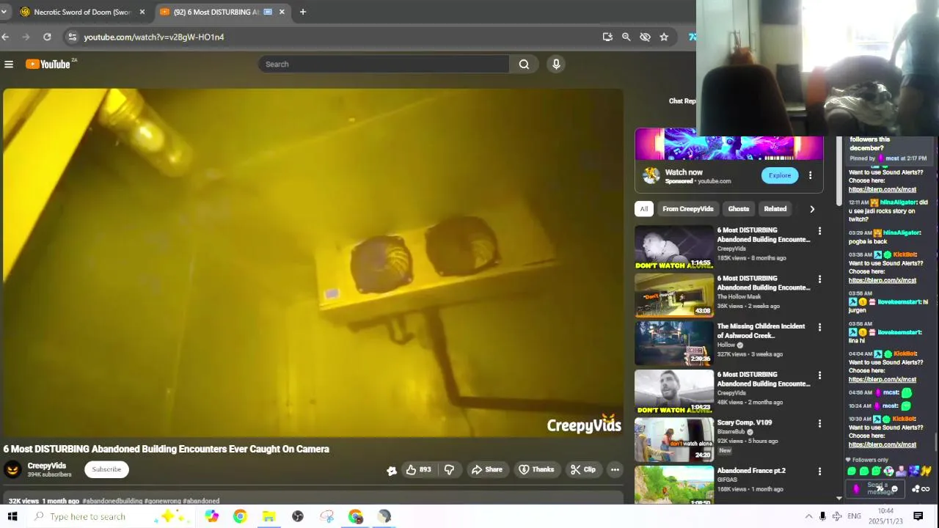This screenshot has height=528, width=939.
Task: Open The Hollow Mask video thumbnail
Action: 674,296
